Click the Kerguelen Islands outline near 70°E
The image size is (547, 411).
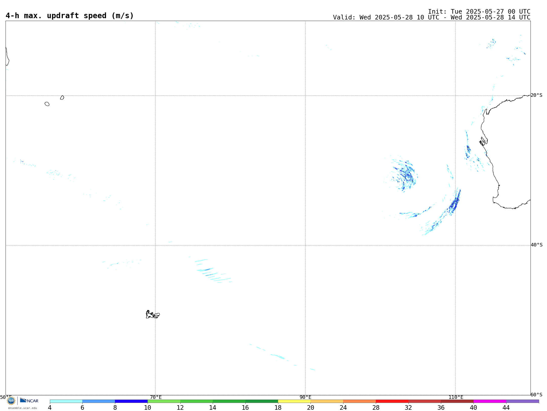coord(153,314)
